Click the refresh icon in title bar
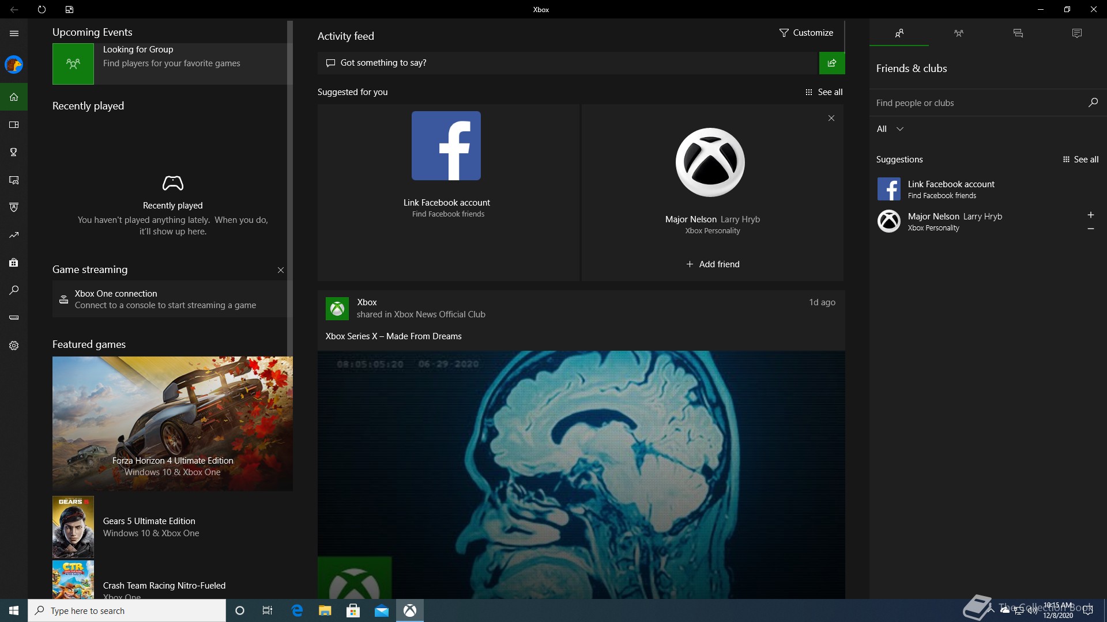This screenshot has width=1107, height=622. point(42,9)
